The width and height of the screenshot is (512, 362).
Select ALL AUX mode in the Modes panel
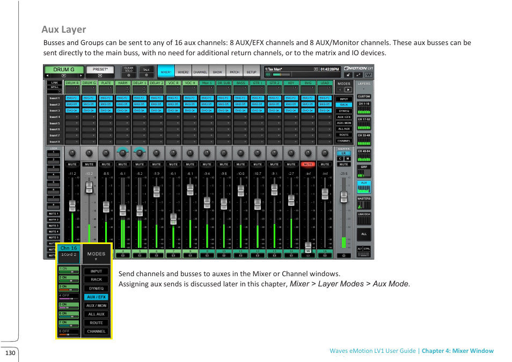click(x=344, y=129)
